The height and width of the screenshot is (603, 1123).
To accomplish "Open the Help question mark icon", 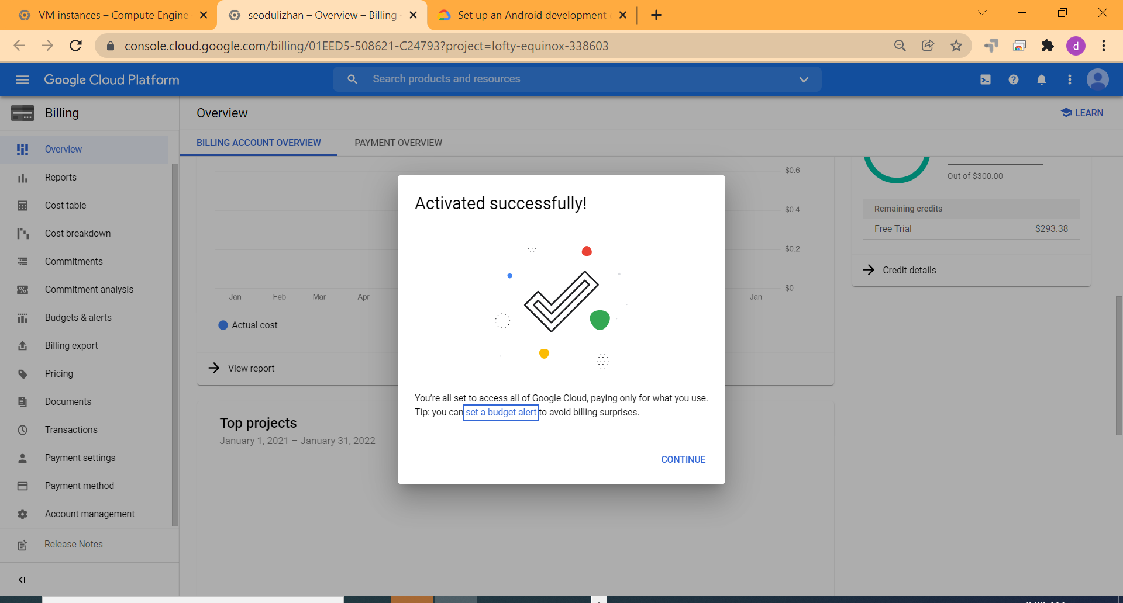I will (1014, 79).
